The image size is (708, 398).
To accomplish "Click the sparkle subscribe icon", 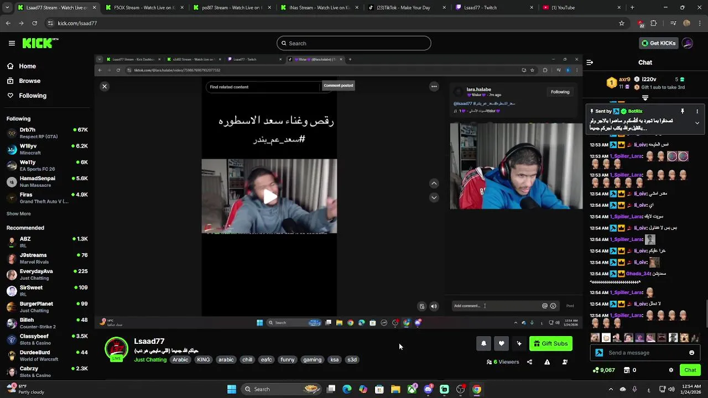I will (x=519, y=343).
